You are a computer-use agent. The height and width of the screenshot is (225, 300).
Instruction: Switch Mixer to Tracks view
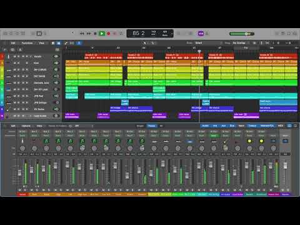point(152,126)
